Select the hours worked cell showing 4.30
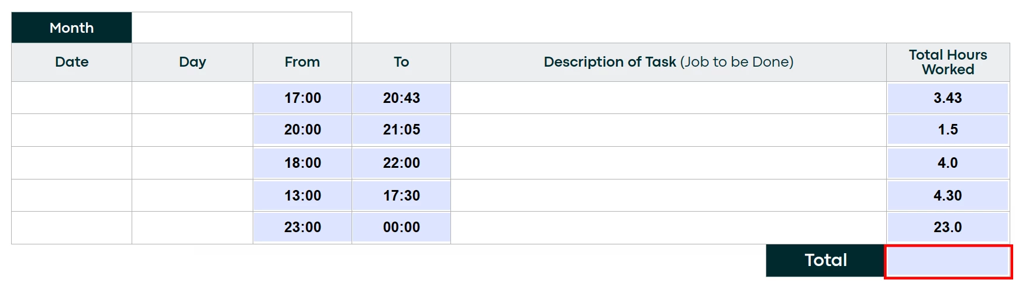The image size is (1019, 290). click(x=948, y=196)
